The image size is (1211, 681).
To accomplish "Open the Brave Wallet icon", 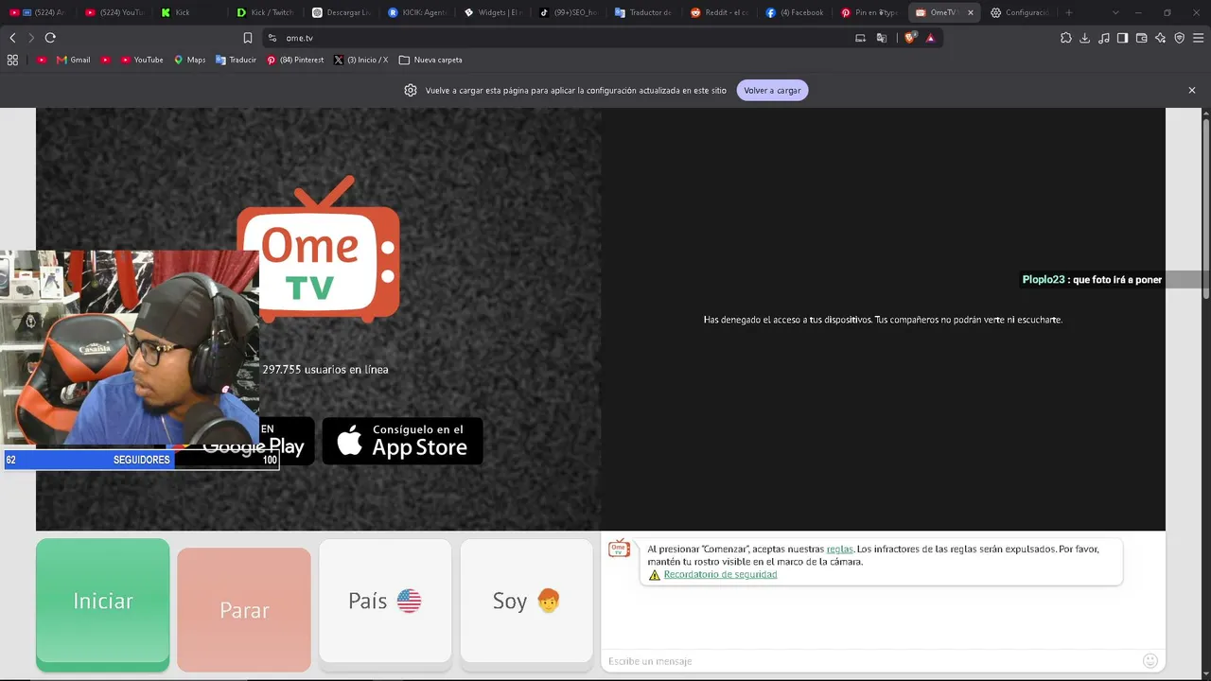I will [x=1142, y=38].
